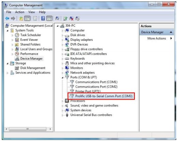
Task: Click left arrow of horizontal scrollbar
Action: 6,129
